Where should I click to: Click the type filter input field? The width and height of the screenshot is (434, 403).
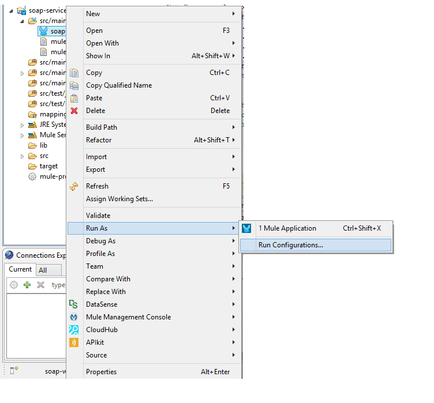[x=58, y=285]
